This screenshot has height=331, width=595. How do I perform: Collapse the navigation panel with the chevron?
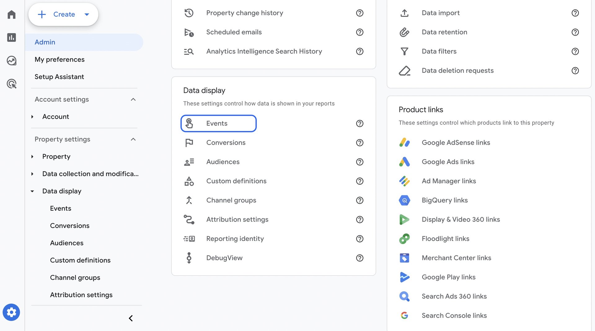click(130, 318)
